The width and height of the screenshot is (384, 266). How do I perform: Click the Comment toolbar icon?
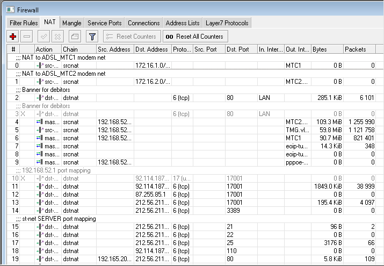[75, 36]
